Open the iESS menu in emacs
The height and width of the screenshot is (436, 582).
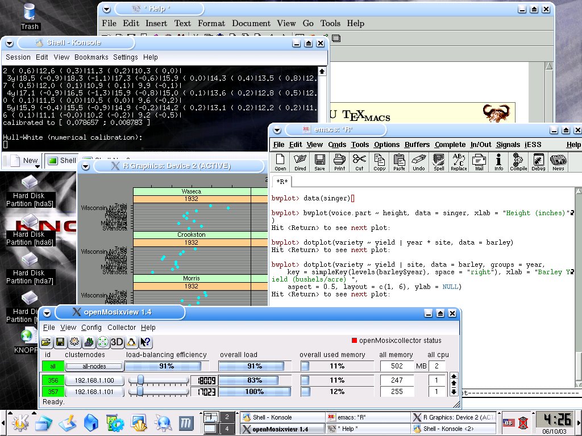(533, 145)
